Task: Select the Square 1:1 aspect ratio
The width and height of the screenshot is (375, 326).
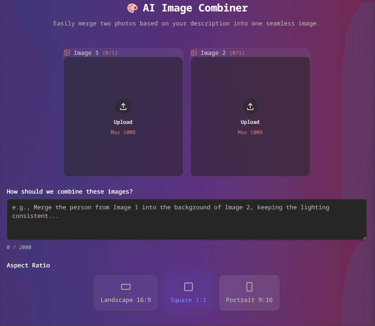Action: point(188,293)
